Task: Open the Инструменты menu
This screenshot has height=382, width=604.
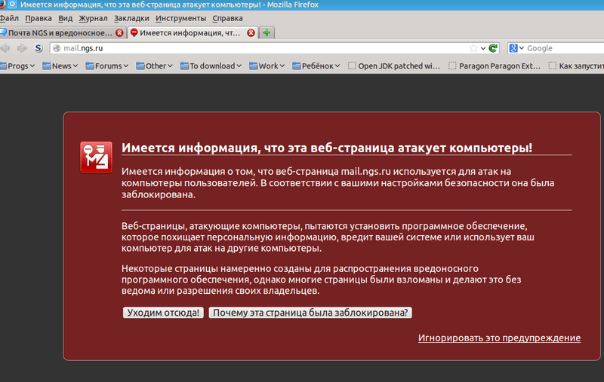Action: pyautogui.click(x=180, y=18)
